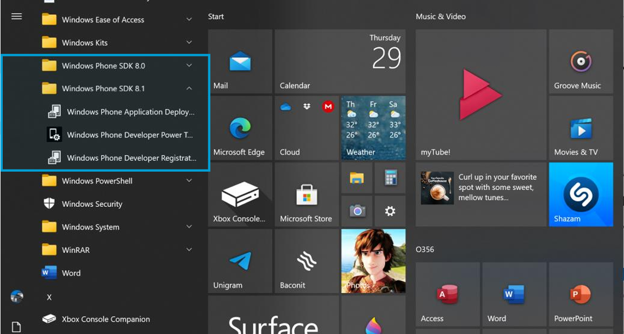
Task: Expand the Windows PowerShell folder
Action: (189, 181)
